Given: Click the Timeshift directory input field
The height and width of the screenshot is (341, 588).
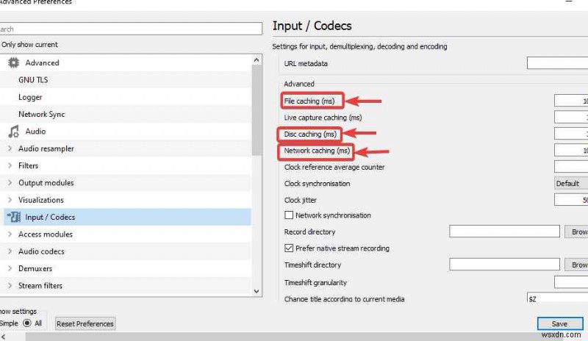Looking at the screenshot, I should (504, 265).
